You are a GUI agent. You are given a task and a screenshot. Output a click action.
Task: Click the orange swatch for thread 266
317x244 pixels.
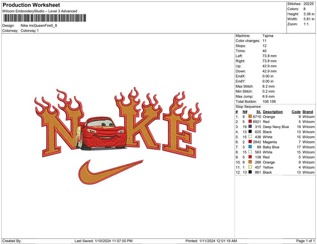click(x=250, y=162)
